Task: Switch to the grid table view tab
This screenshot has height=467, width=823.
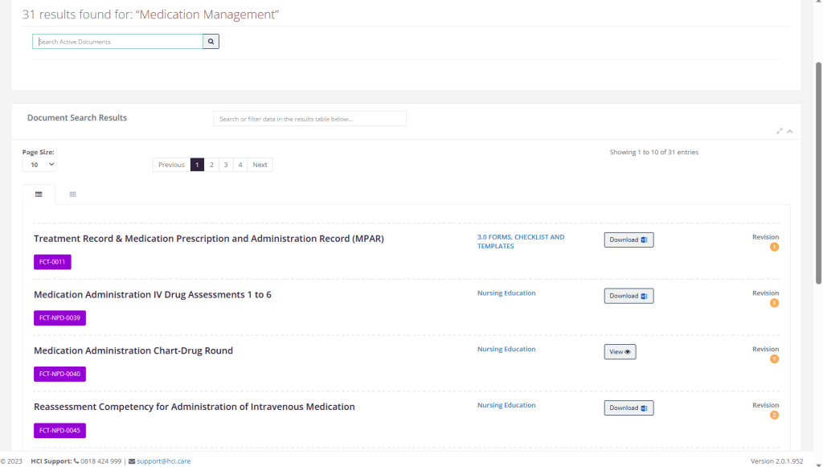Action: 73,195
